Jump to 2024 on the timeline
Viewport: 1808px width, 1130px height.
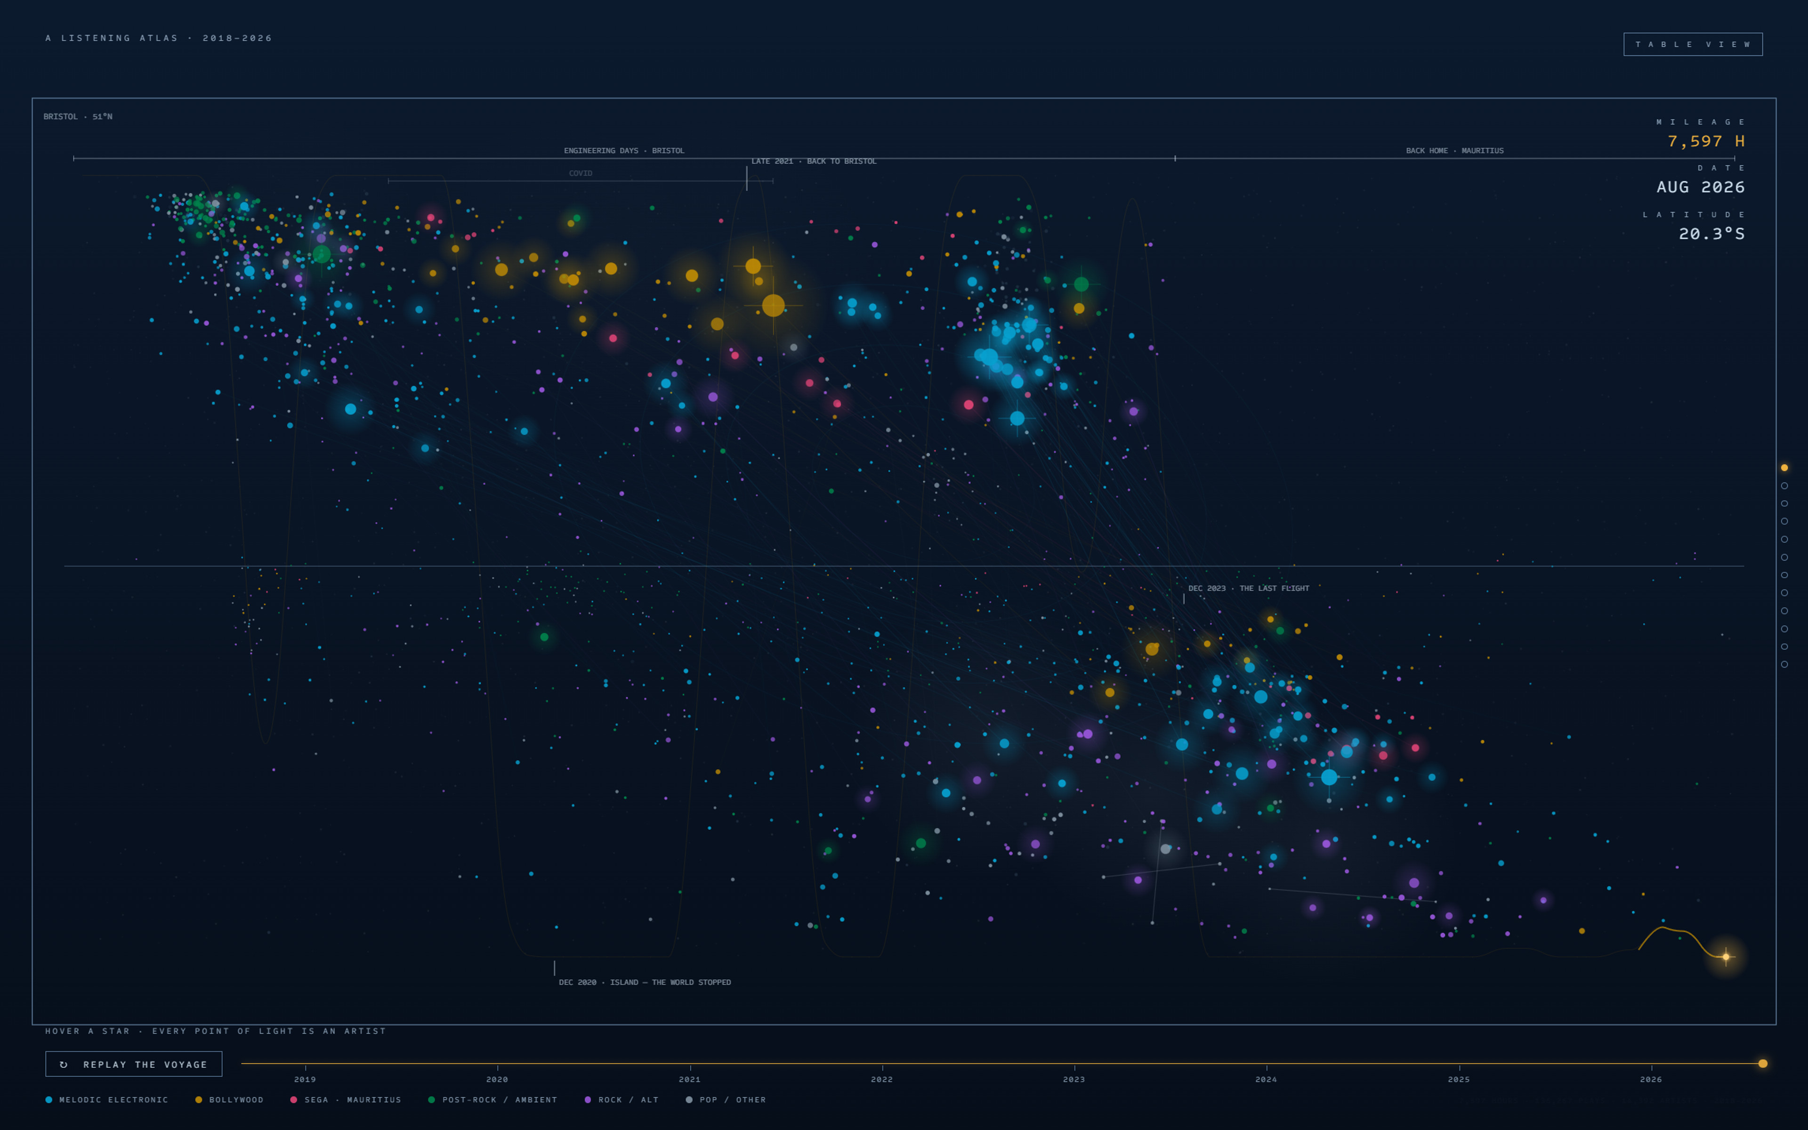[x=1266, y=1079]
